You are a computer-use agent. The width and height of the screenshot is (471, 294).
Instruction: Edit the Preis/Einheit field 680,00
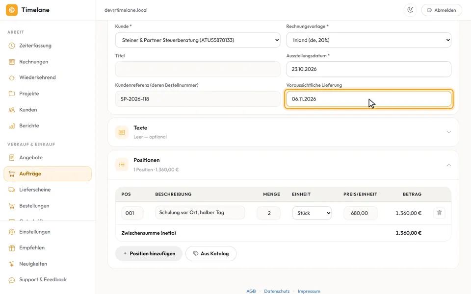361,213
